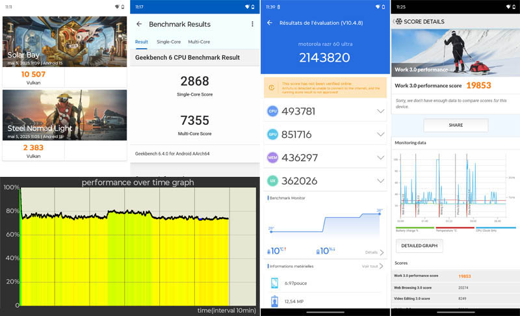The width and height of the screenshot is (520, 316).
Task: Open the DETAILED GRAPH button
Action: point(419,246)
